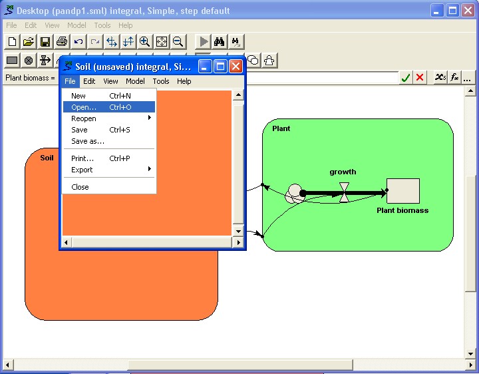Viewport: 479px width, 374px height.
Task: Click the Print toolbar icon
Action: 62,41
